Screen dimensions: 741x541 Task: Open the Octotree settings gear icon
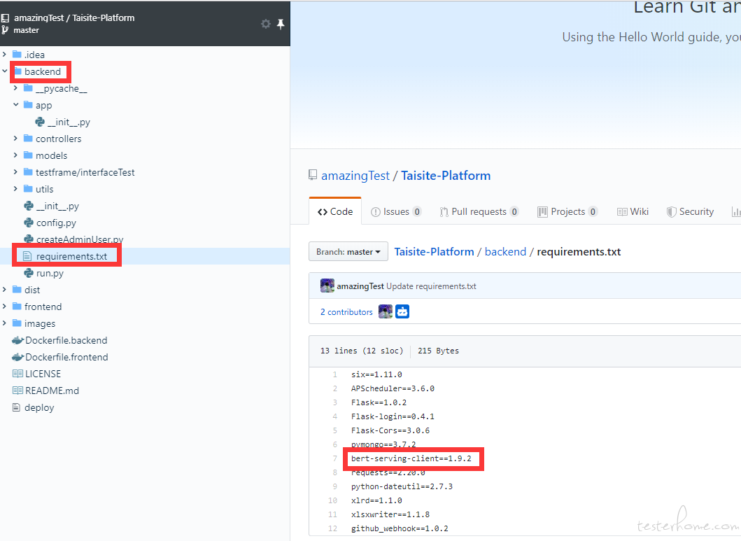click(x=266, y=24)
